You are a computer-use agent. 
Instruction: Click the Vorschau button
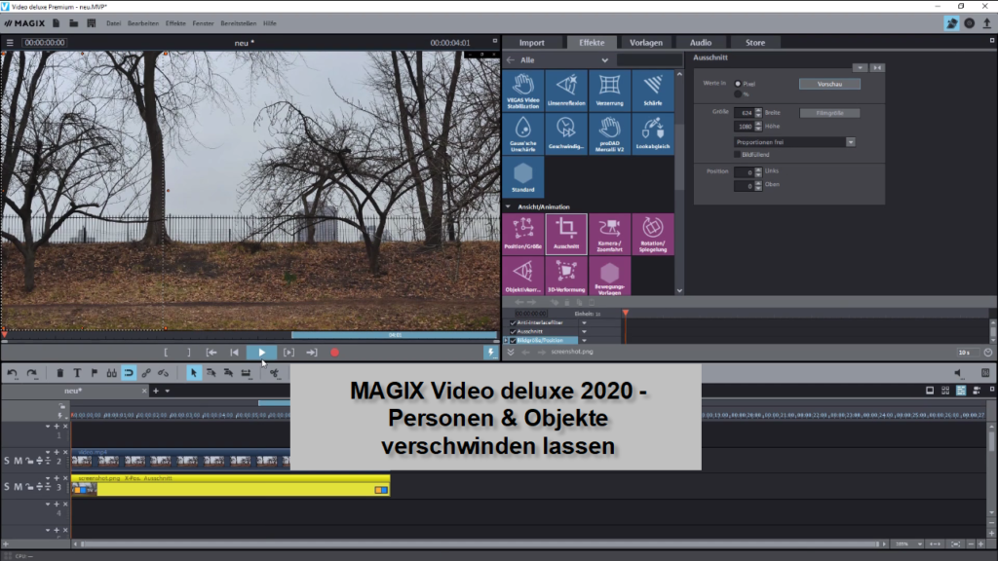point(830,84)
